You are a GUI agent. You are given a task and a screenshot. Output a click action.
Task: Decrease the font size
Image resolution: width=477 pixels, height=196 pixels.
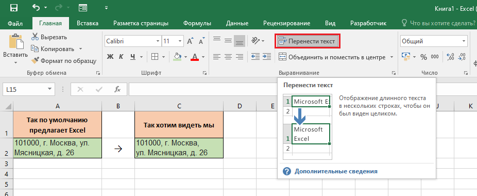(201, 41)
